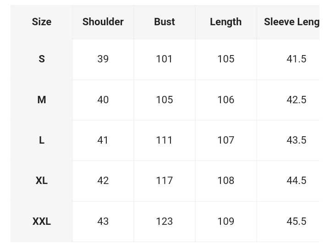Click bust value 123 for XXL
Viewport: 330px width, 245px height.
165,222
